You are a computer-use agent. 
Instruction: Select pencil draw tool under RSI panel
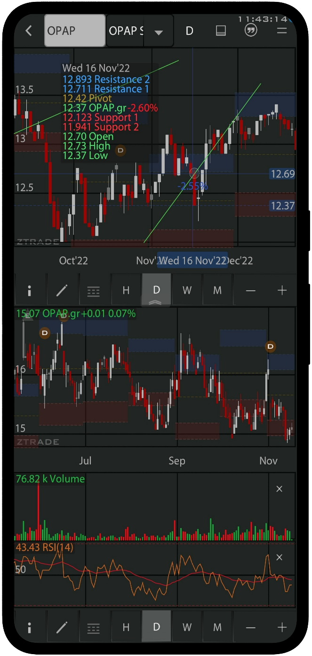[x=62, y=627]
